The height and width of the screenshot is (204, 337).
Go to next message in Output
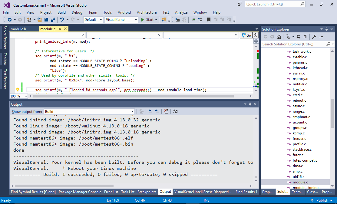point(157,111)
